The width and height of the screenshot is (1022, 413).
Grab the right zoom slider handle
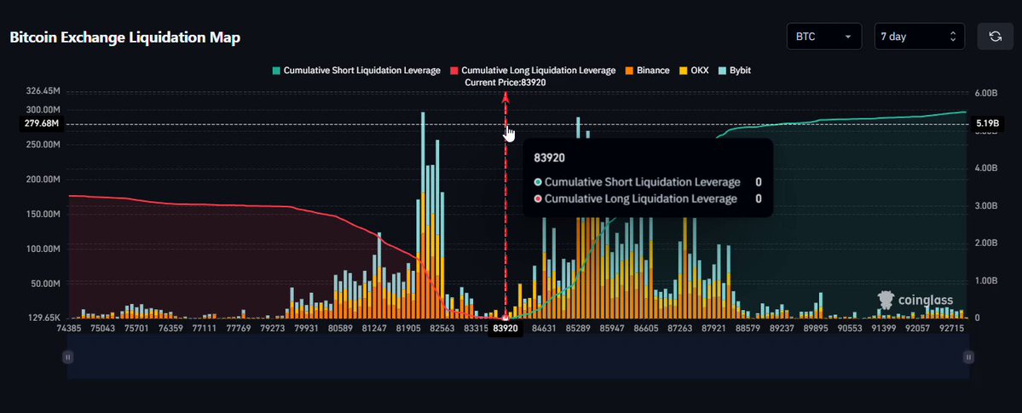[x=968, y=357]
